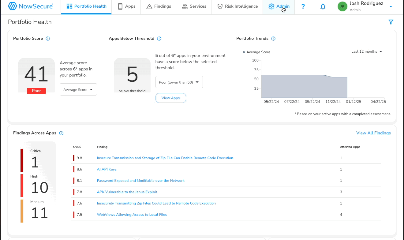Open View All Findings link

coord(373,133)
